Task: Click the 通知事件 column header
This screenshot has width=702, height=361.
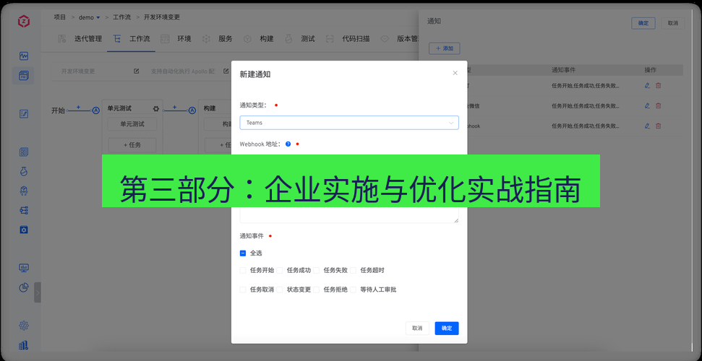Action: (563, 70)
